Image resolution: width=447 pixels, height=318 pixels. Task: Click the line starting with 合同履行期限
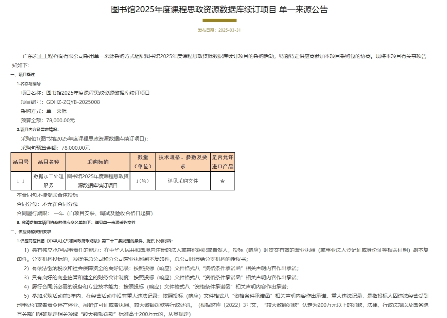click(85, 213)
